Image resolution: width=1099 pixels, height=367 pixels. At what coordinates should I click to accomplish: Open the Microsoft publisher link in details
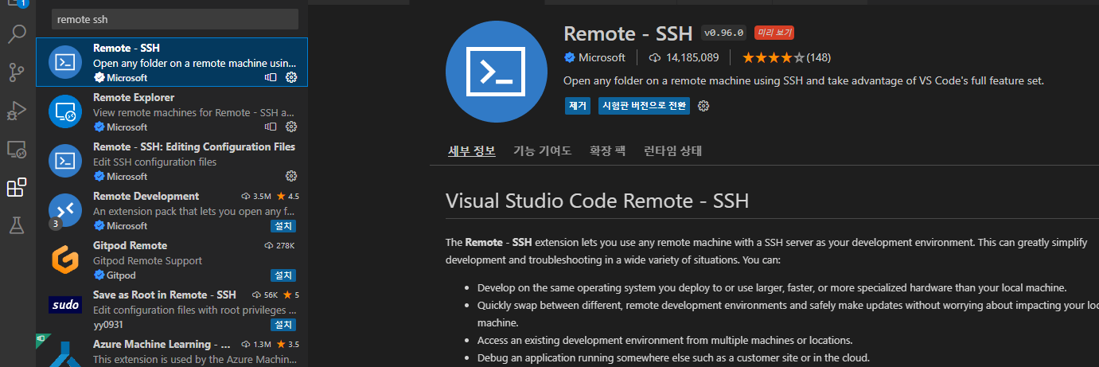602,57
